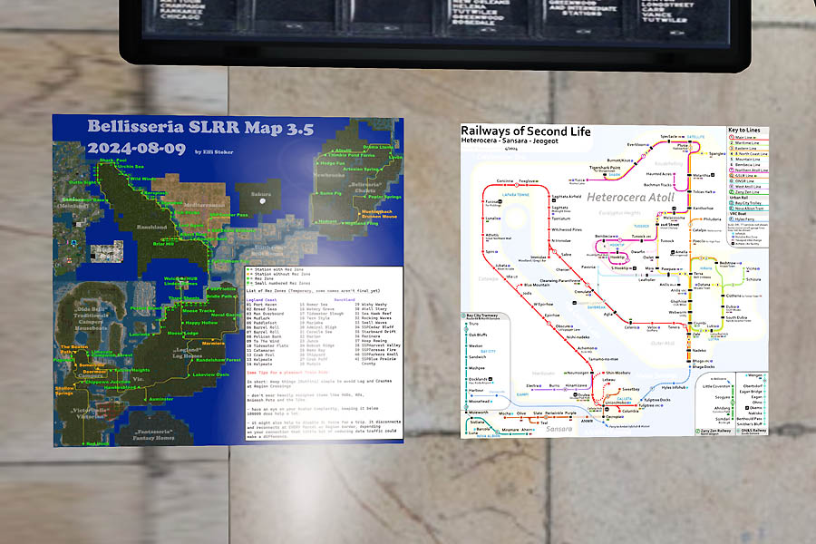Click the GSLR Line key icon
816x544 pixels.
tap(731, 176)
